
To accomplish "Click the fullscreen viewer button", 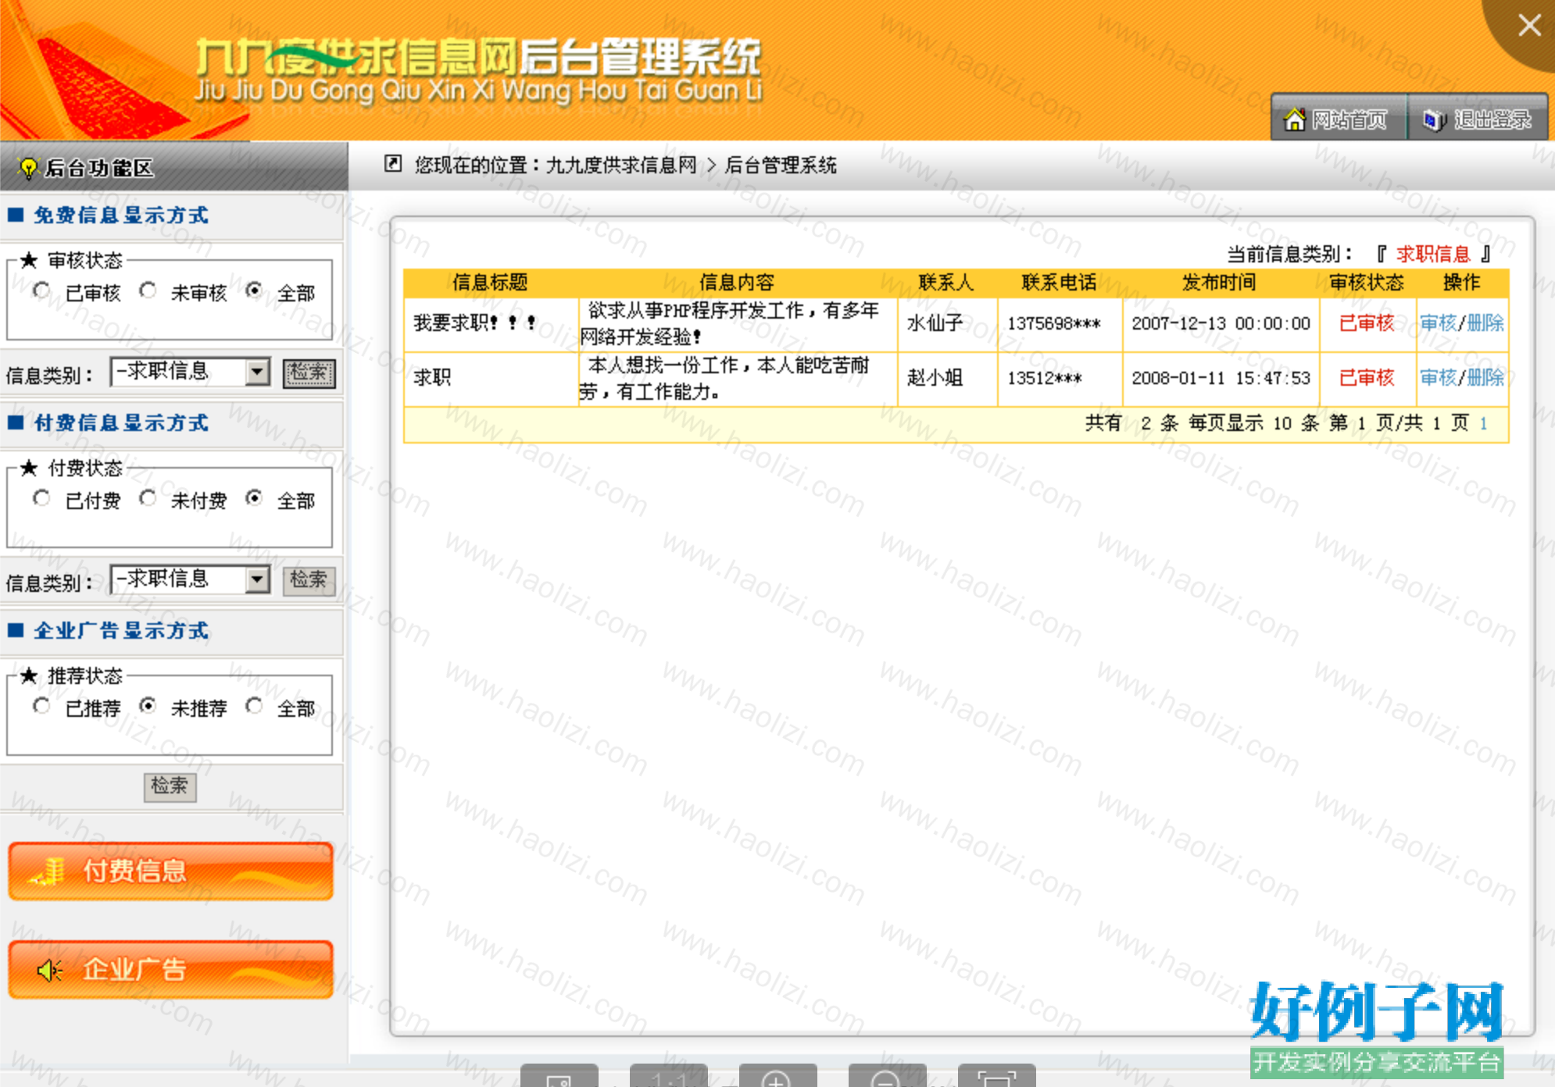I will [x=996, y=1076].
